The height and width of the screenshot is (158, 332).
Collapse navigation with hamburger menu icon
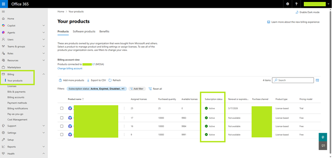click(x=3, y=11)
